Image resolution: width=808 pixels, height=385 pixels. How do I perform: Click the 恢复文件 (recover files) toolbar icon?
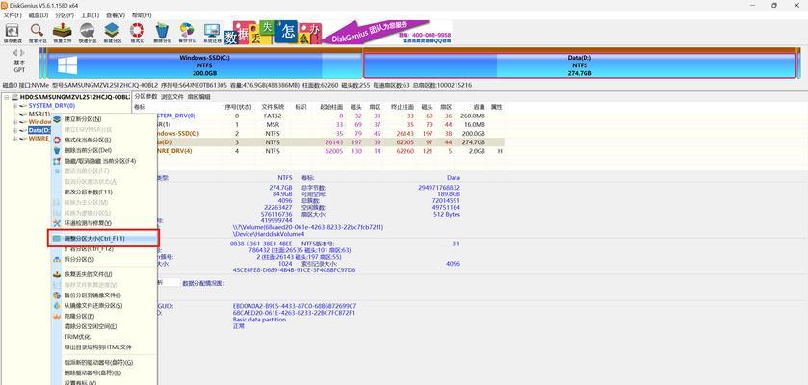pos(63,30)
